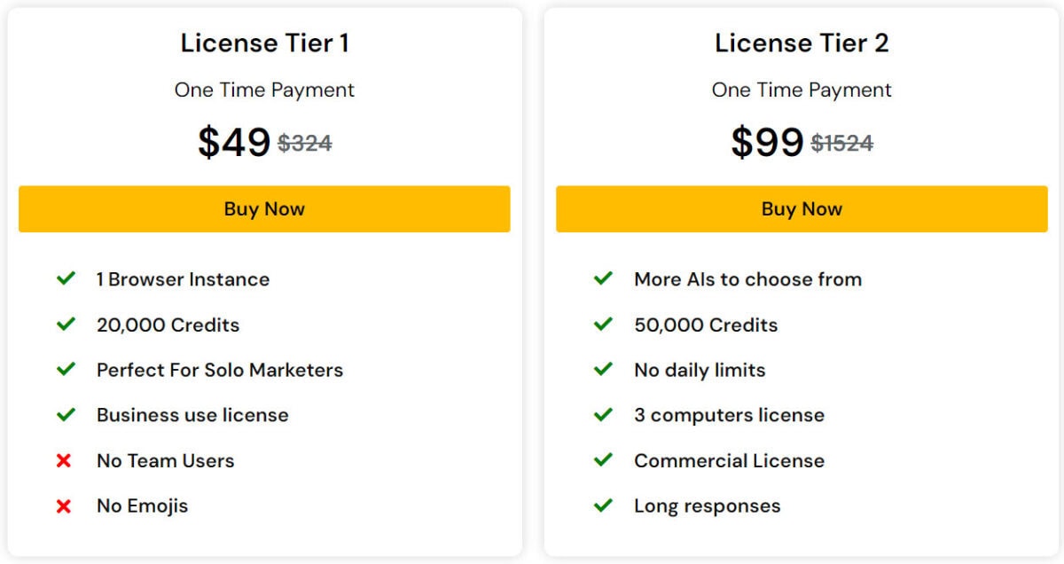
Task: Select the License Tier 2 heading
Action: pyautogui.click(x=801, y=42)
